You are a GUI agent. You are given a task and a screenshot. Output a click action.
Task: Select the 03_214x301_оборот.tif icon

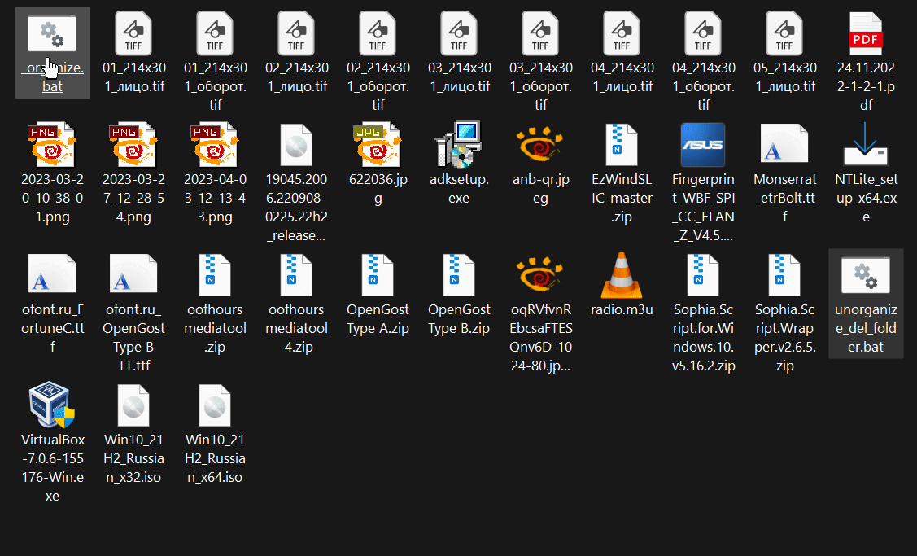pos(539,34)
